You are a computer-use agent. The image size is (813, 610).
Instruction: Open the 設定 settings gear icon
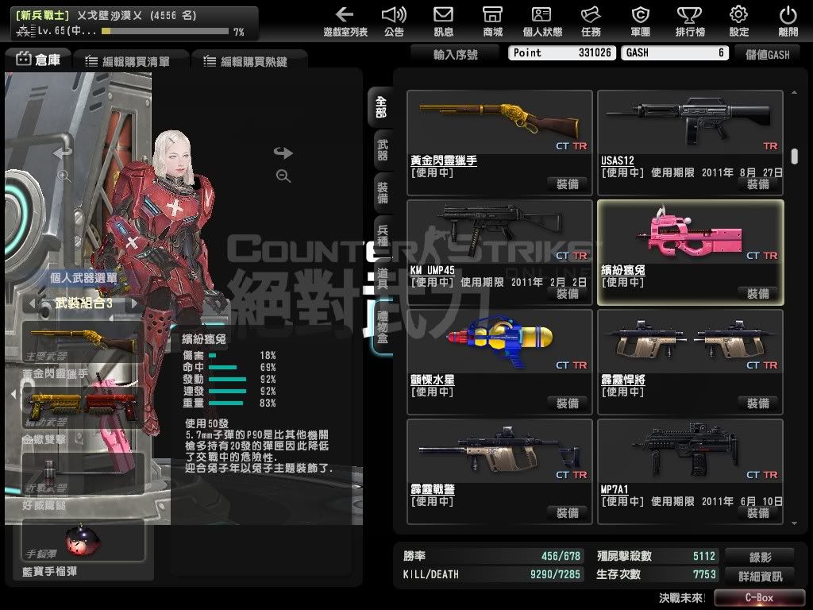point(738,21)
